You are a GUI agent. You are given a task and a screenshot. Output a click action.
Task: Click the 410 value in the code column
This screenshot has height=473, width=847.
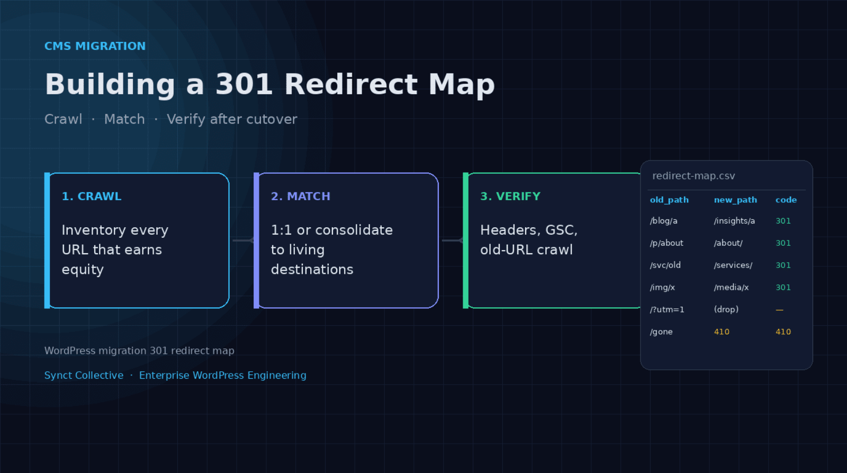click(x=783, y=332)
